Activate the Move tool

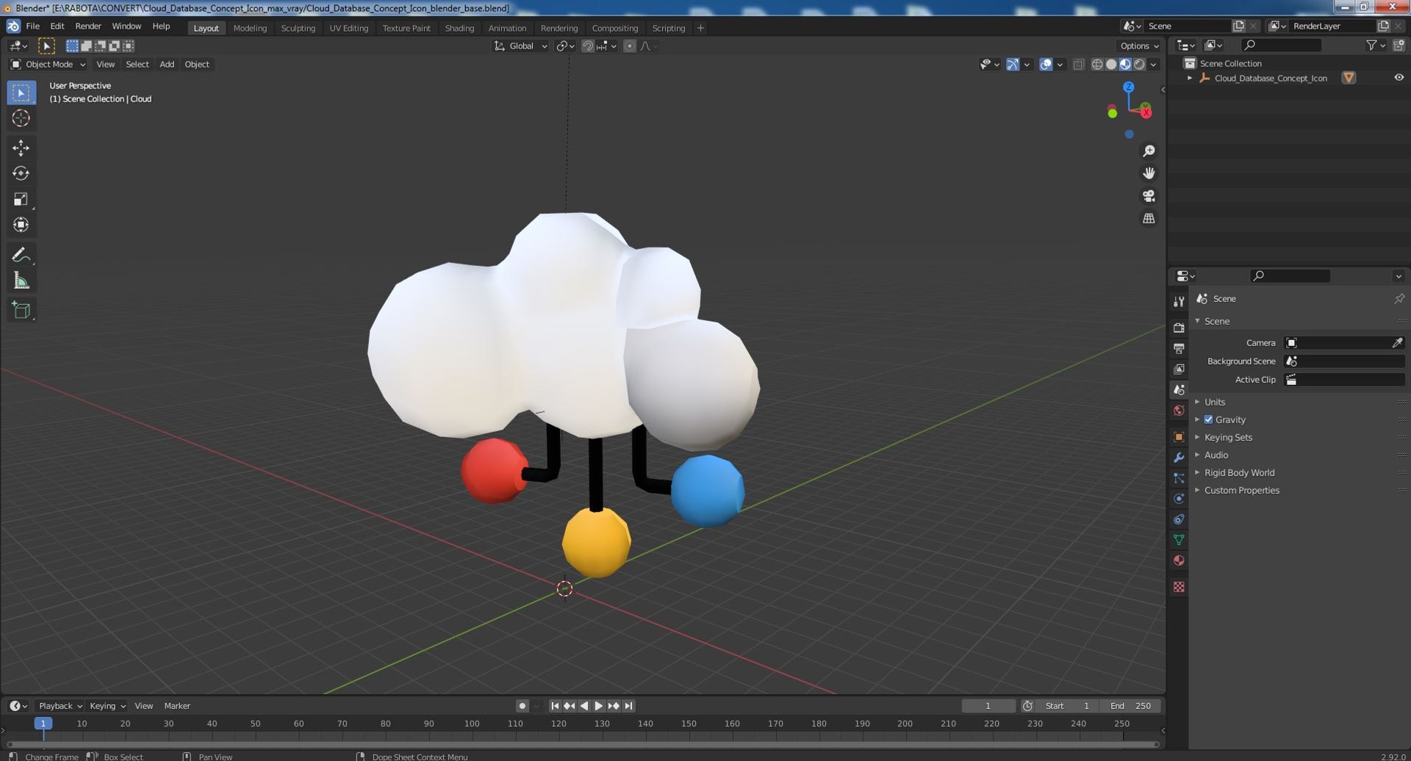pyautogui.click(x=21, y=148)
